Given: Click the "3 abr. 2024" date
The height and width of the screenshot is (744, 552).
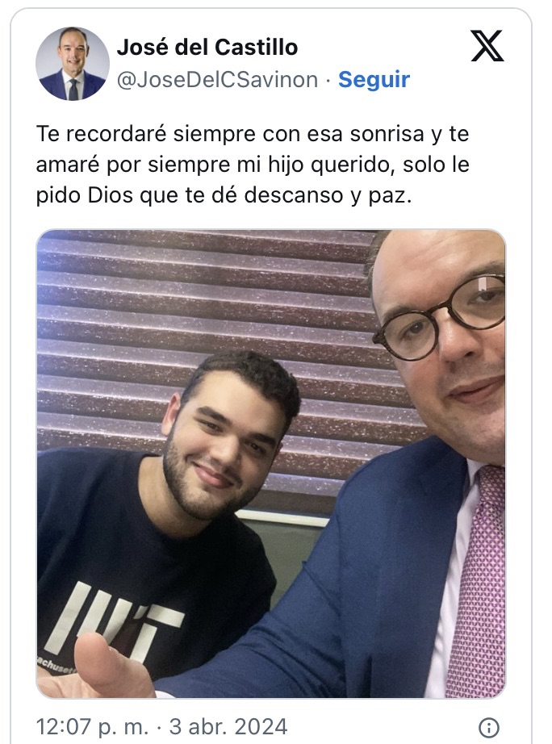Looking at the screenshot, I should coord(228,726).
